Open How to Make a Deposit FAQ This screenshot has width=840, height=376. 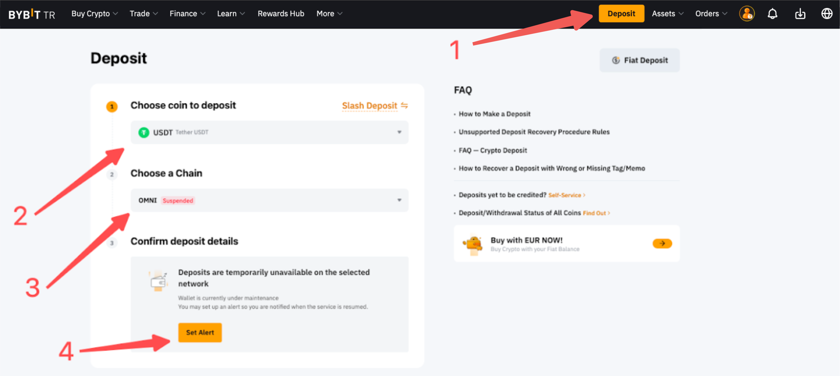494,114
